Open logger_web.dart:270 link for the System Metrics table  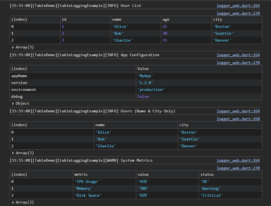[238, 168]
